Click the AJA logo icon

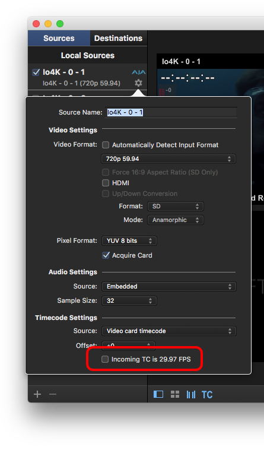pyautogui.click(x=139, y=72)
